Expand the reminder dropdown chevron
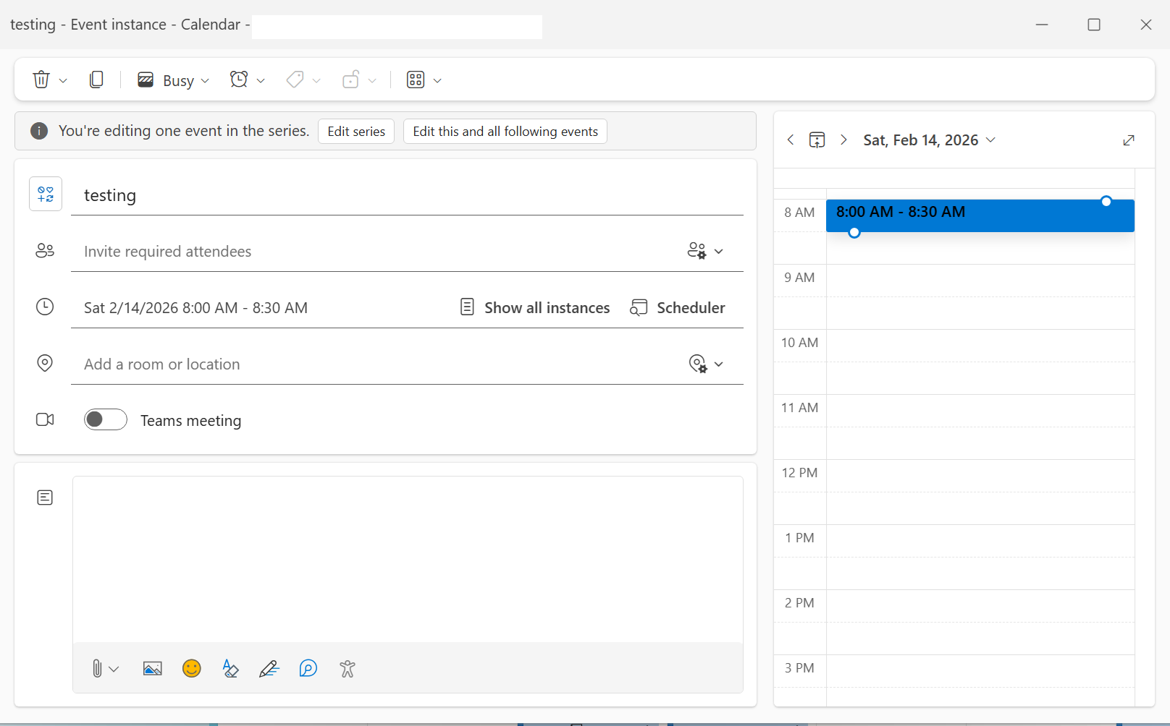 (x=261, y=80)
